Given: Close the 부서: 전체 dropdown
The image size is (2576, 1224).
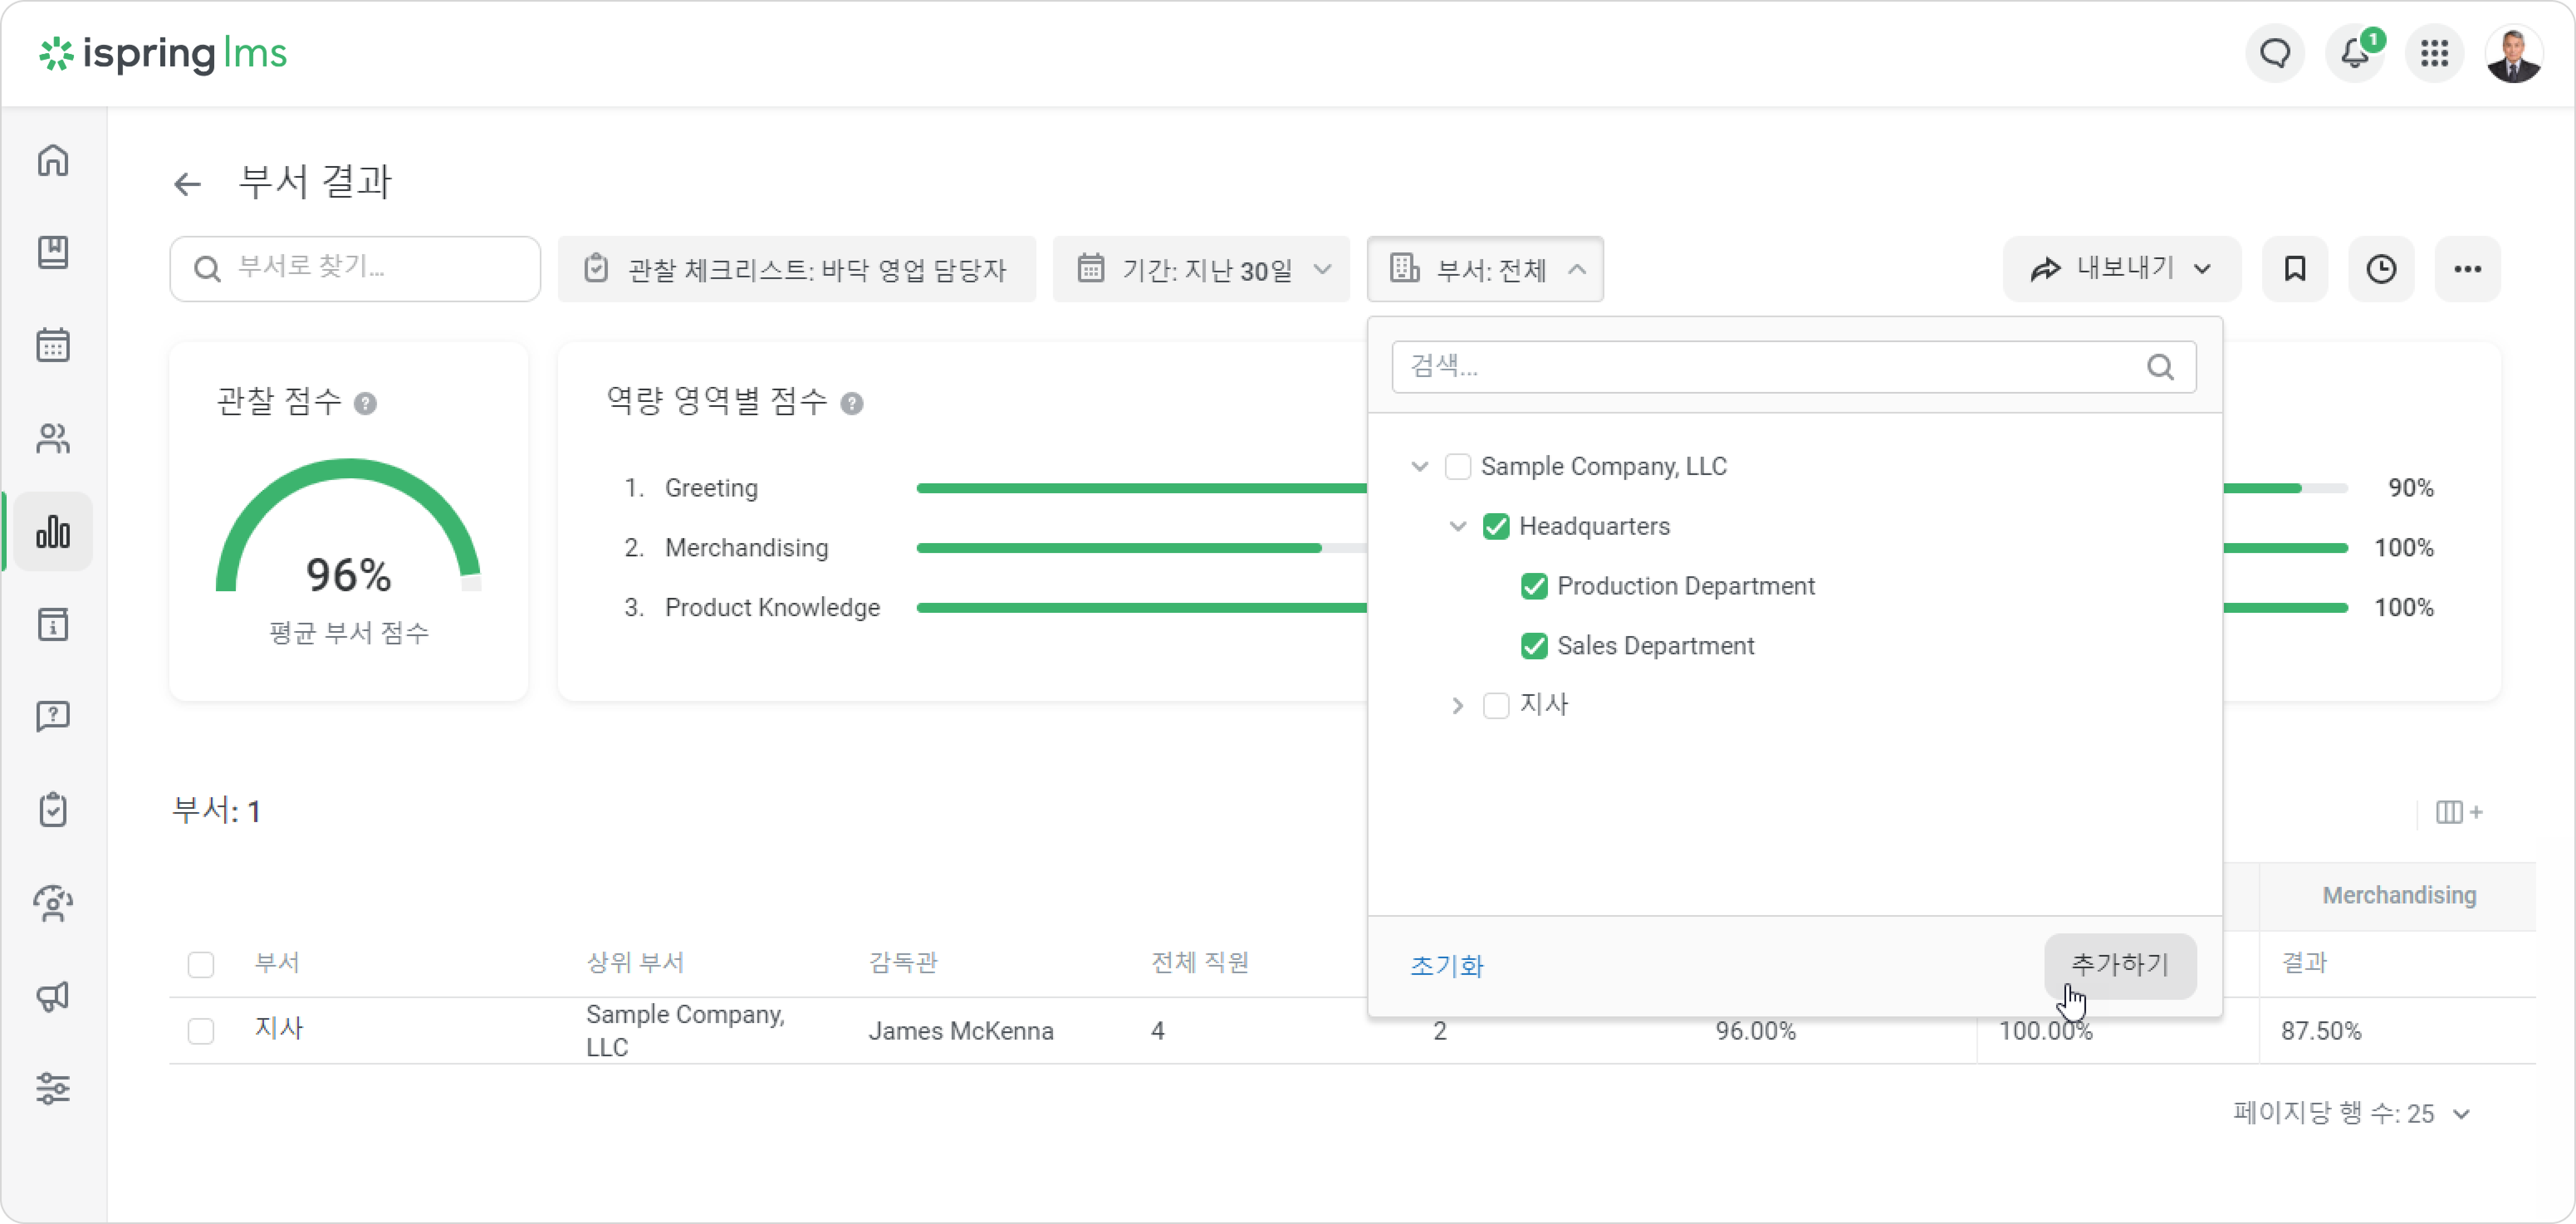Looking at the screenshot, I should point(1485,269).
